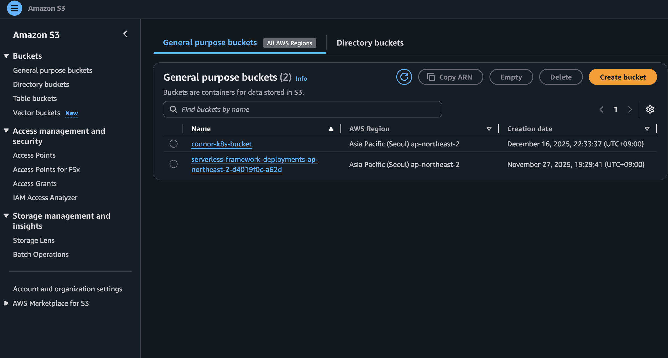Switch to the Directory buckets tab
668x358 pixels.
click(x=370, y=43)
